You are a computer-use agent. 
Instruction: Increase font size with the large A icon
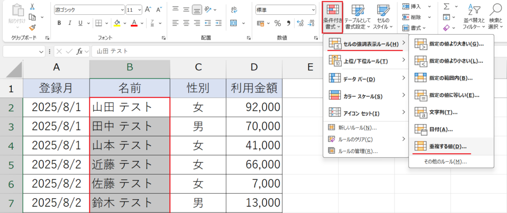pyautogui.click(x=148, y=9)
